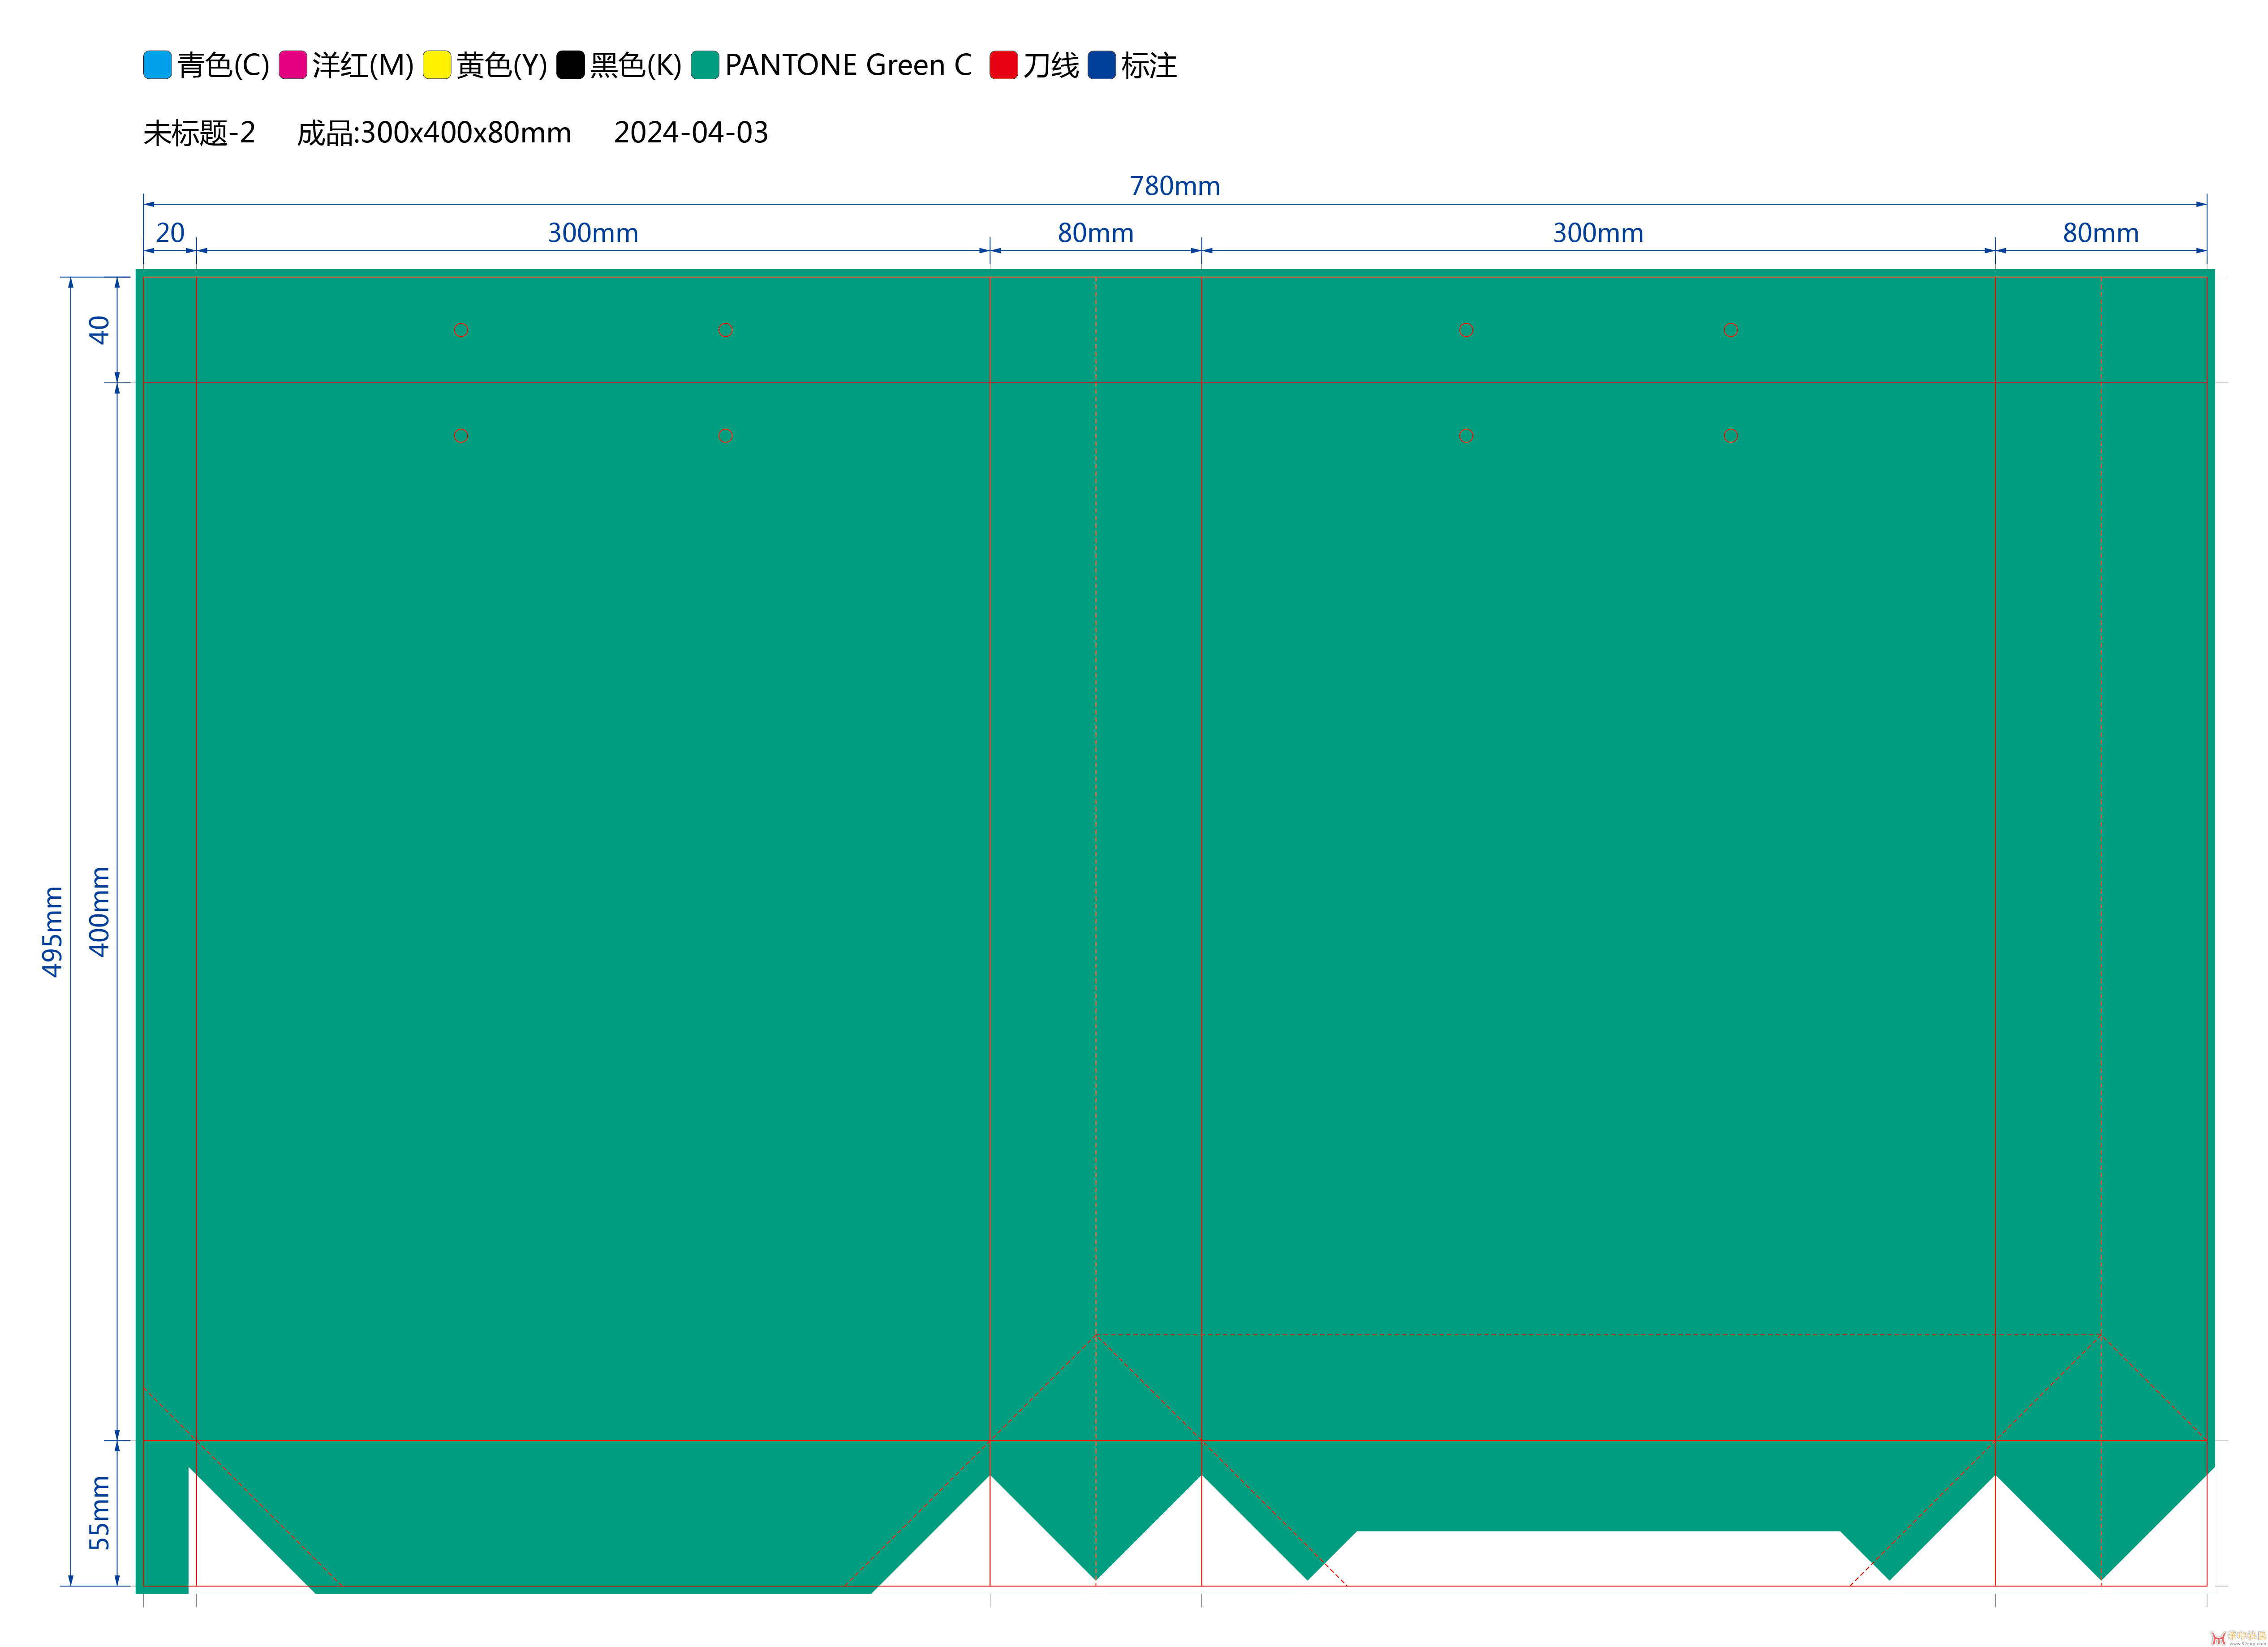The image size is (2268, 1647).
Task: Click the blue 标注 color swatch
Action: click(x=1101, y=65)
